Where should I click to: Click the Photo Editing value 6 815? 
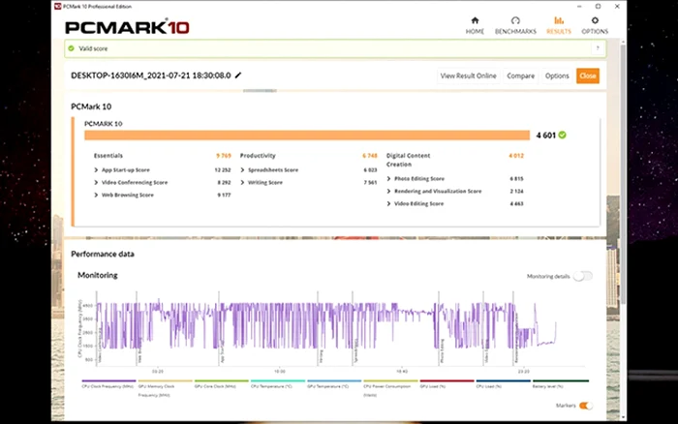pos(516,178)
